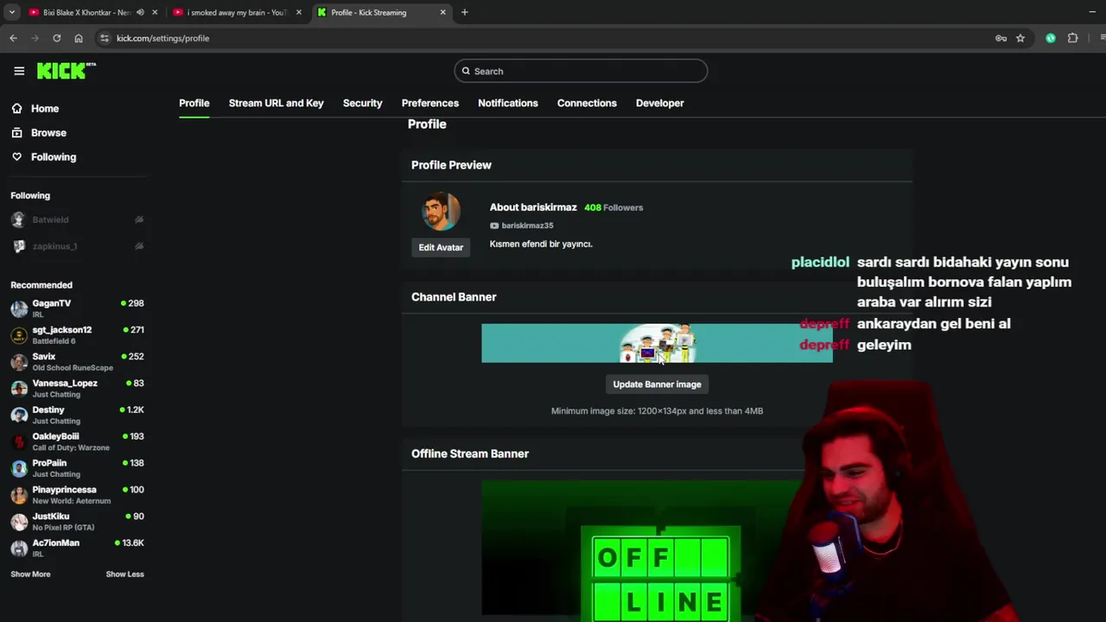Click the YouTube icon beside bariskirmaz35

494,225
